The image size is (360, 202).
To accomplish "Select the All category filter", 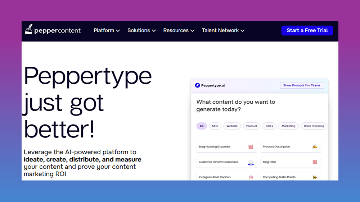I will click(202, 126).
